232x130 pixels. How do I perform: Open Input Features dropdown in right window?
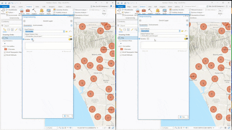[x=180, y=31]
